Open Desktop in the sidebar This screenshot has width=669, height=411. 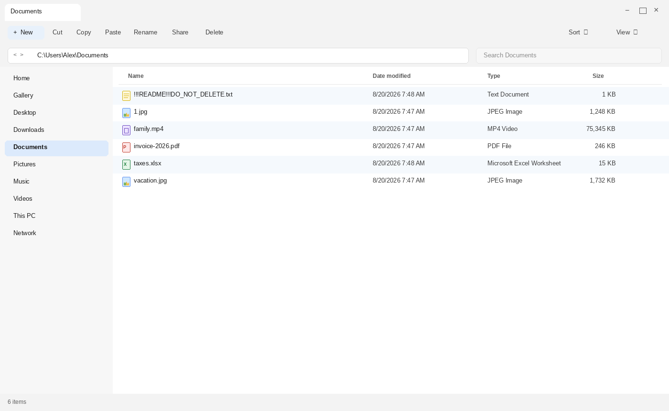coord(56,113)
